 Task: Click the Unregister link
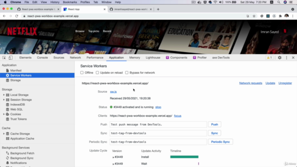[285, 83]
